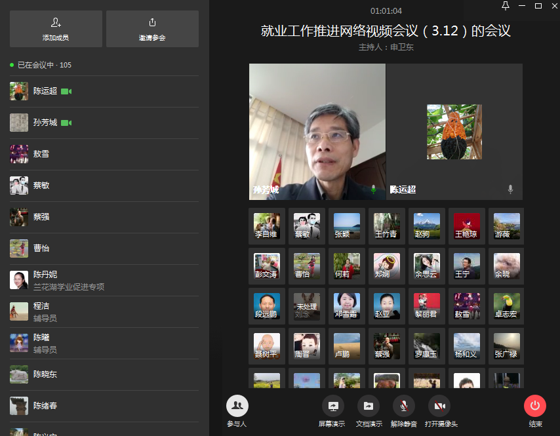This screenshot has height=436, width=560.
Task: Click the microphone icon on 孙芳城's video
Action: 374,189
